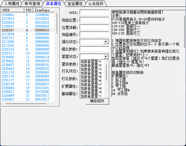Pick 加装备星星 +1 in dropdown list
Image resolution: width=186 pixels, height=146 pixels.
click(91, 61)
